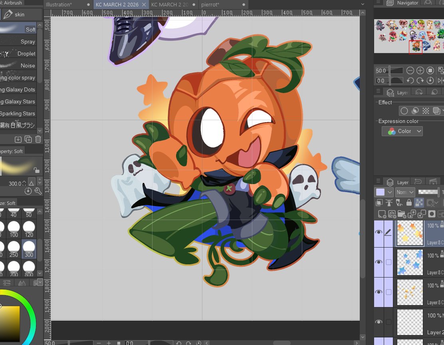Open the mask enable dropdown arrow
This screenshot has height=345, width=444.
pos(436,203)
